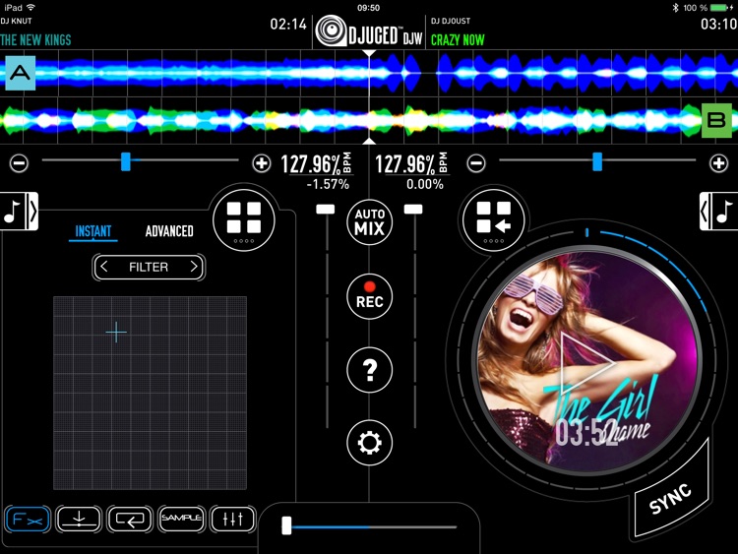Switch to INSTANT effects tab

click(x=93, y=231)
